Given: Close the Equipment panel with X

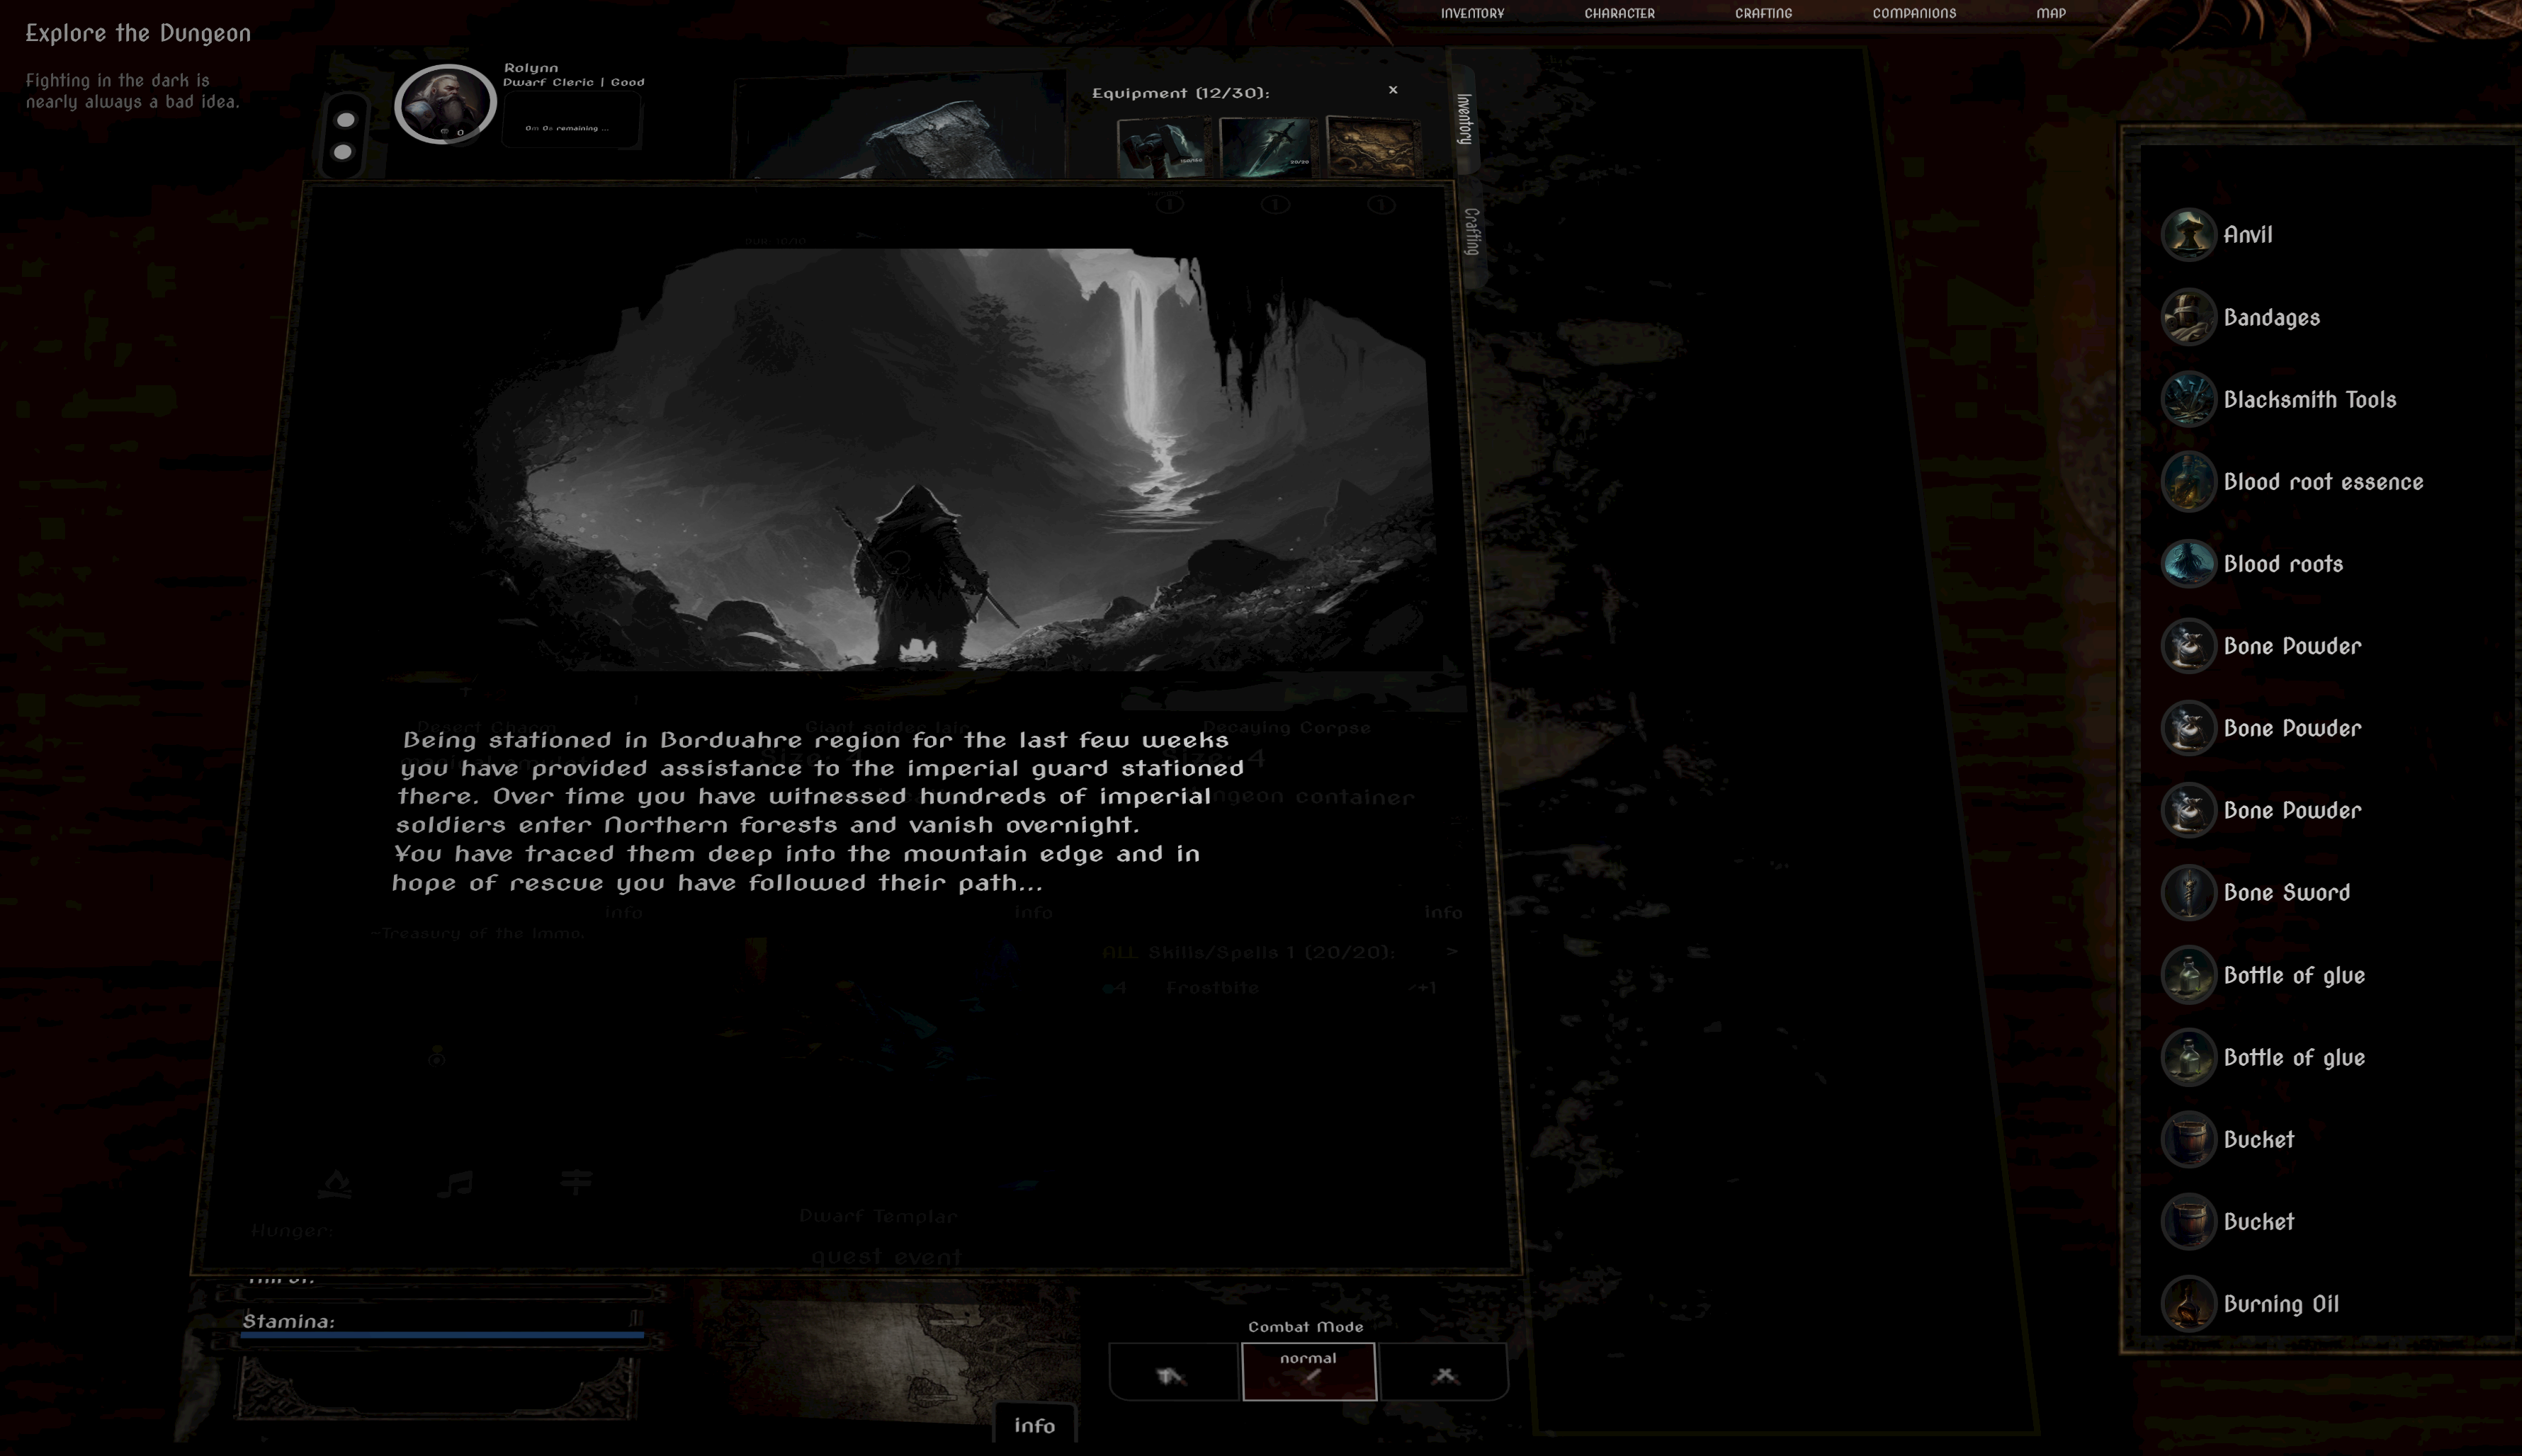Looking at the screenshot, I should tap(1393, 90).
